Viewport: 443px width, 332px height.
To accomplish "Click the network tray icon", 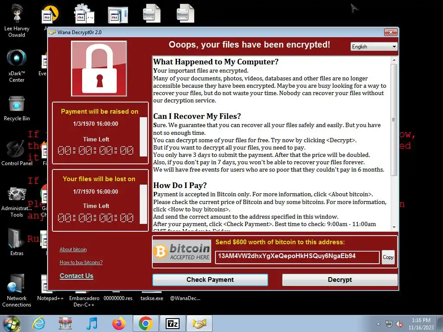I will tap(389, 324).
